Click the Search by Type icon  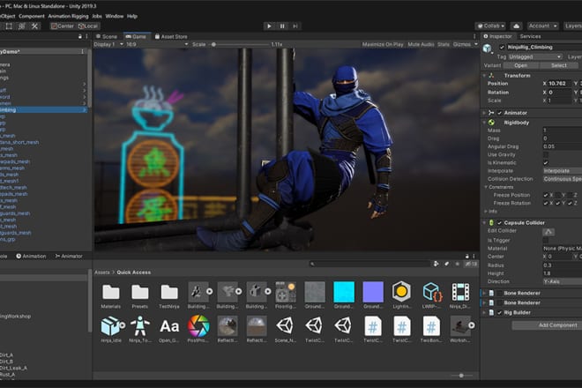pyautogui.click(x=436, y=264)
